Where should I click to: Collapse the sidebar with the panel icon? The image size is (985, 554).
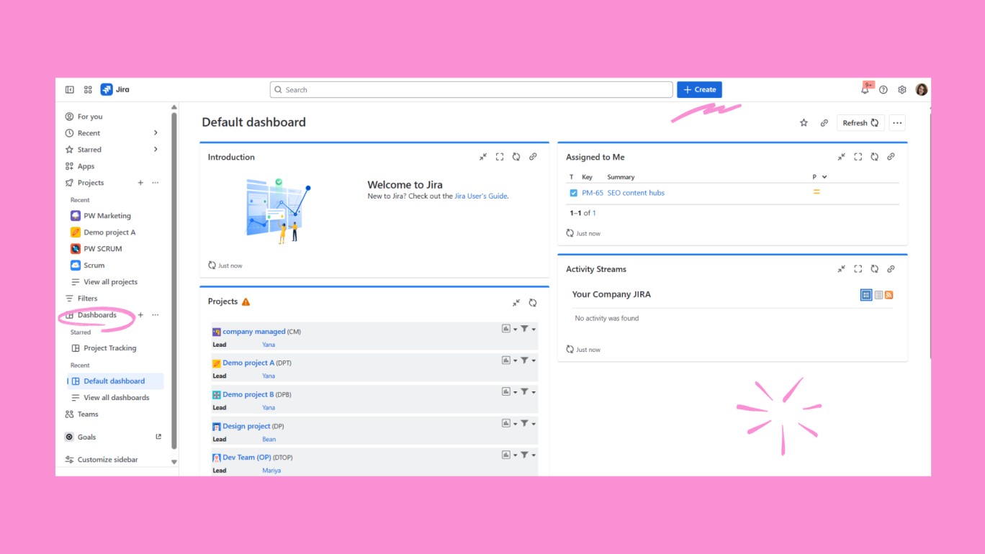[70, 90]
